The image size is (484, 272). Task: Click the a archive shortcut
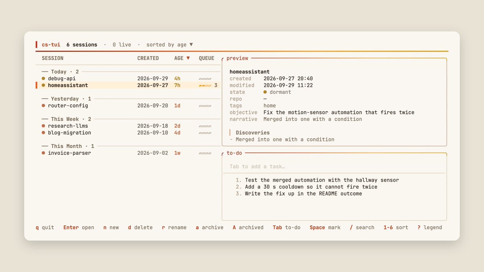point(209,228)
